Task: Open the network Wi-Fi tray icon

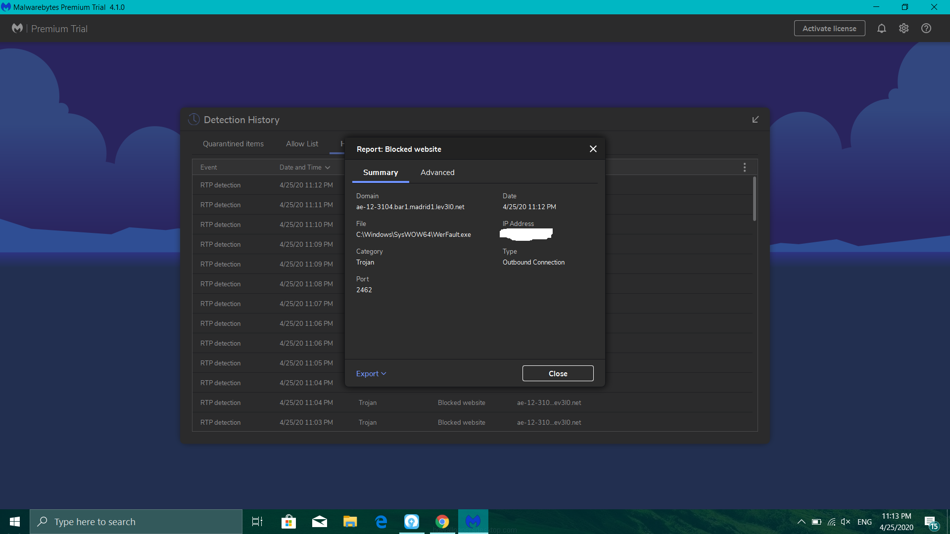Action: click(832, 522)
